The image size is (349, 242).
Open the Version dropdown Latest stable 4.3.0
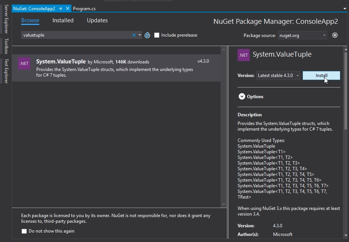pos(278,76)
